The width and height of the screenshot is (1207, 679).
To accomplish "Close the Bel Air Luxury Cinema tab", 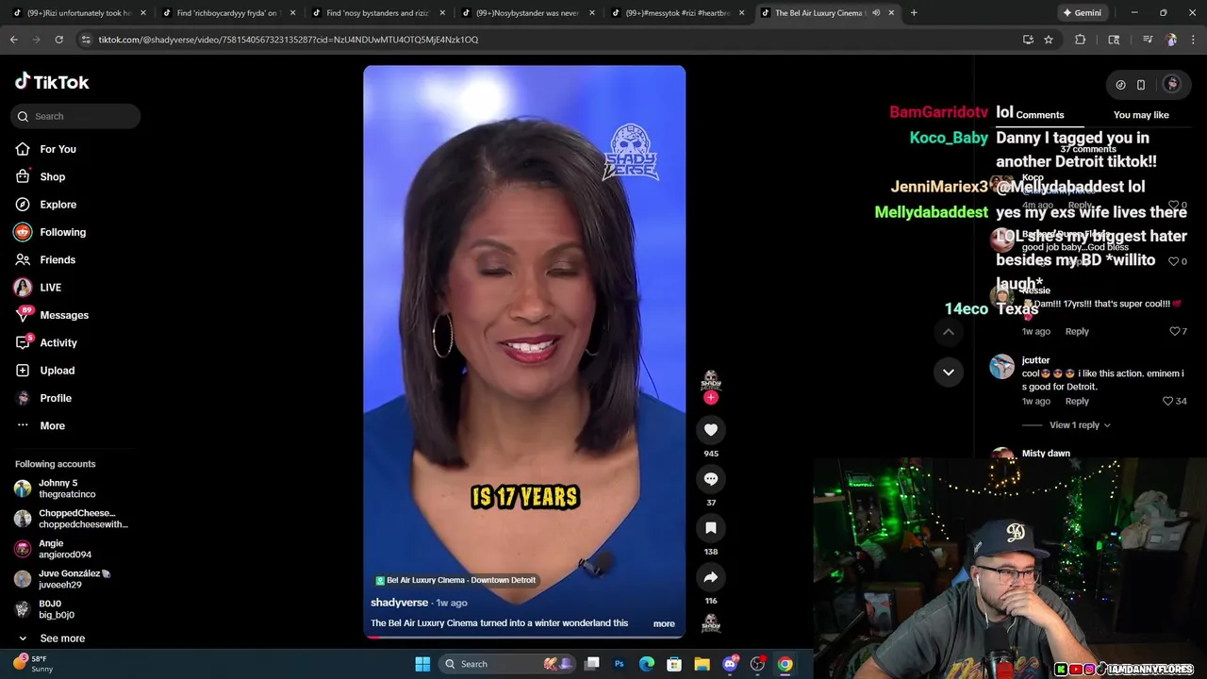I will [891, 13].
